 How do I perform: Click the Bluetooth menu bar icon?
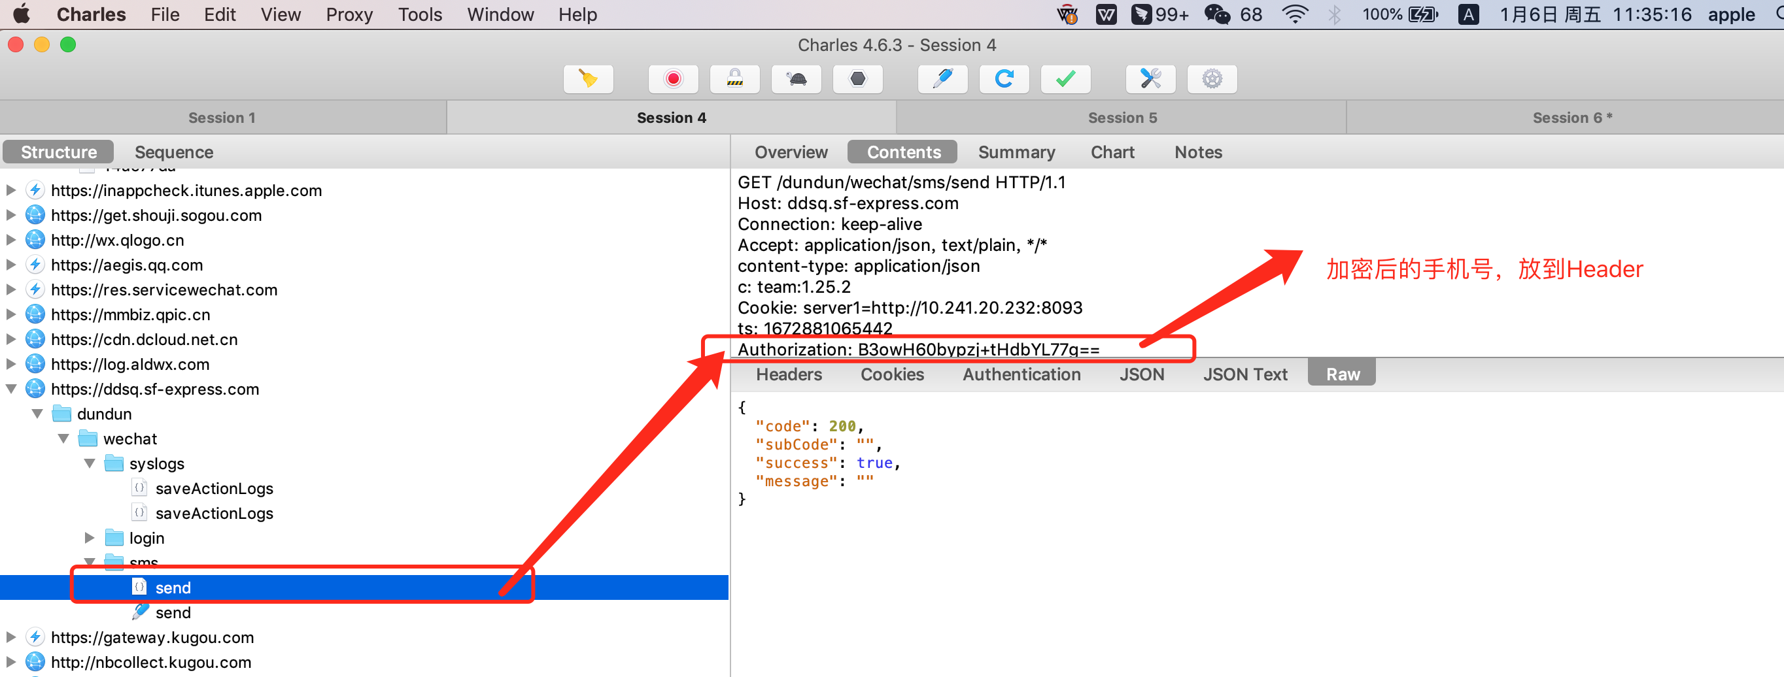click(1335, 14)
